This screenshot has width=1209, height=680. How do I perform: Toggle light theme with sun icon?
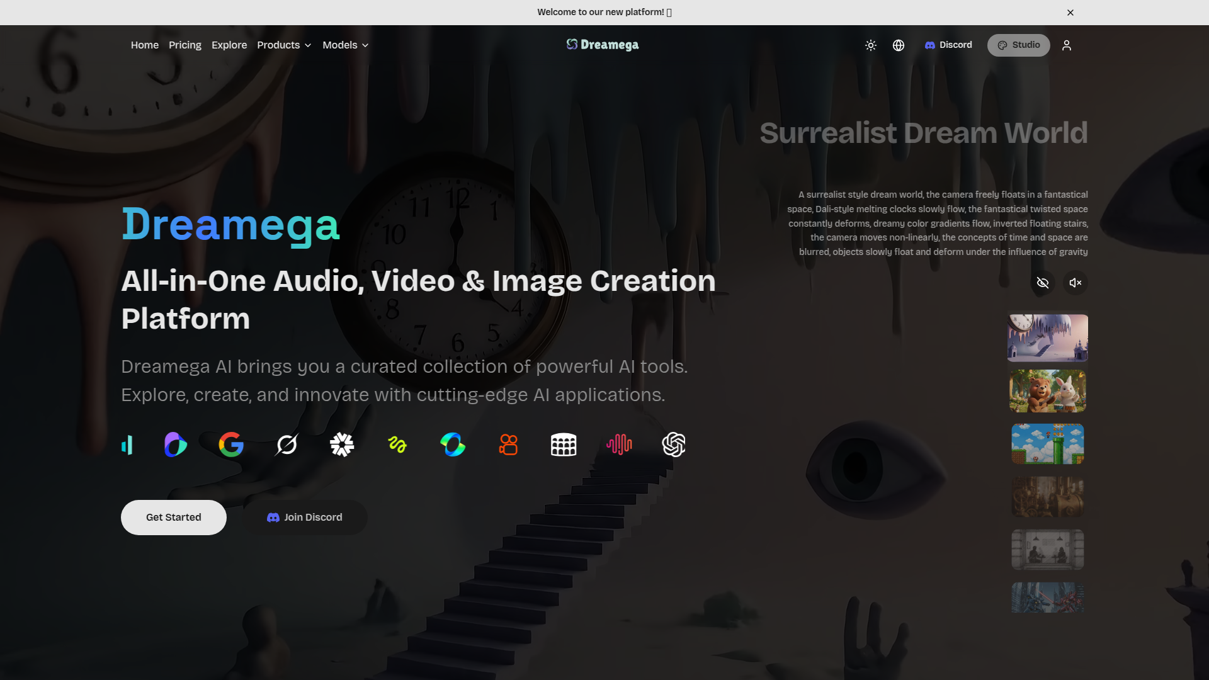(871, 45)
